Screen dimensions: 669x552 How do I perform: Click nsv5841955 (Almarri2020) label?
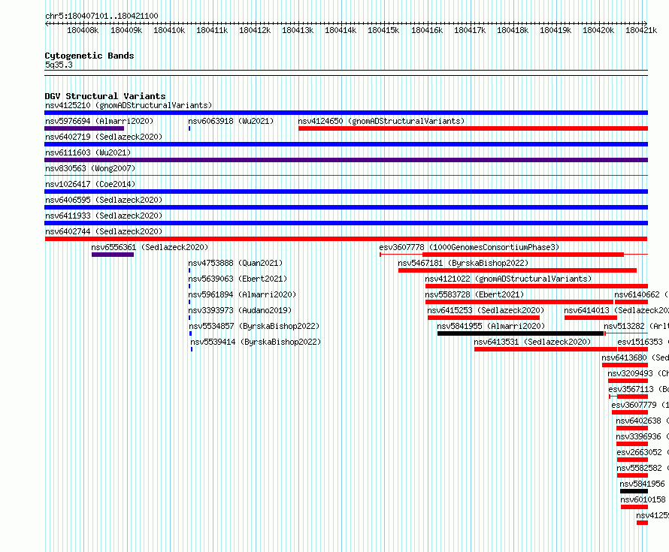(x=491, y=326)
